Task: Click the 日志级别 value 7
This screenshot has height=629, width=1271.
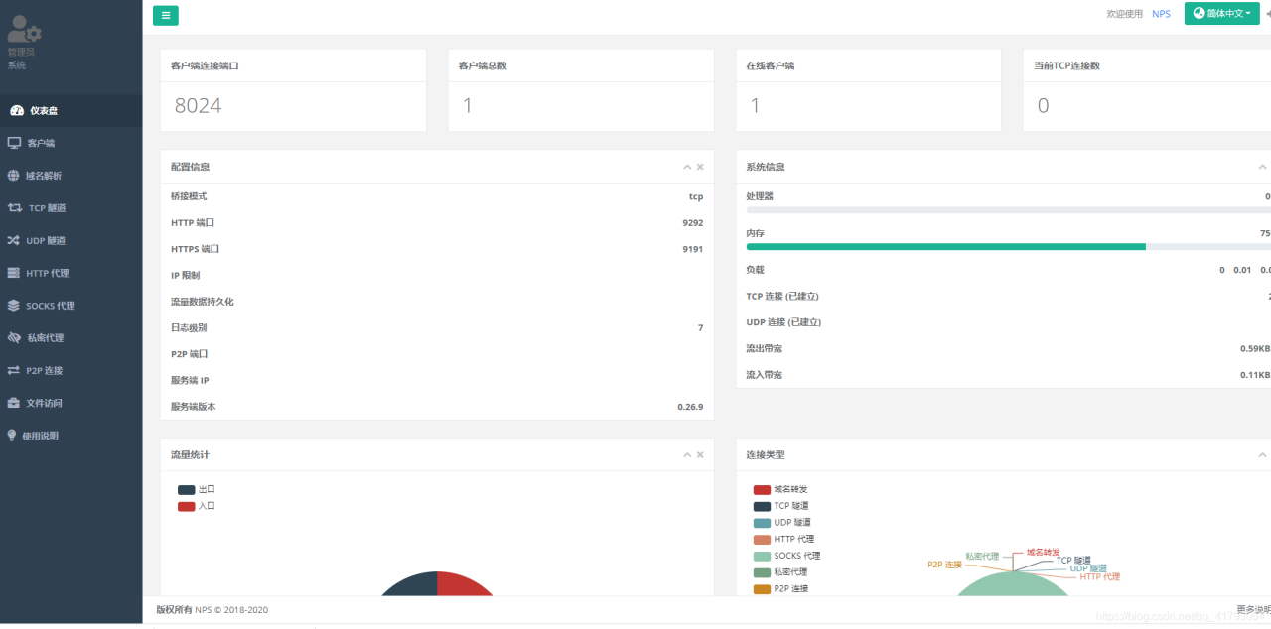Action: point(701,327)
